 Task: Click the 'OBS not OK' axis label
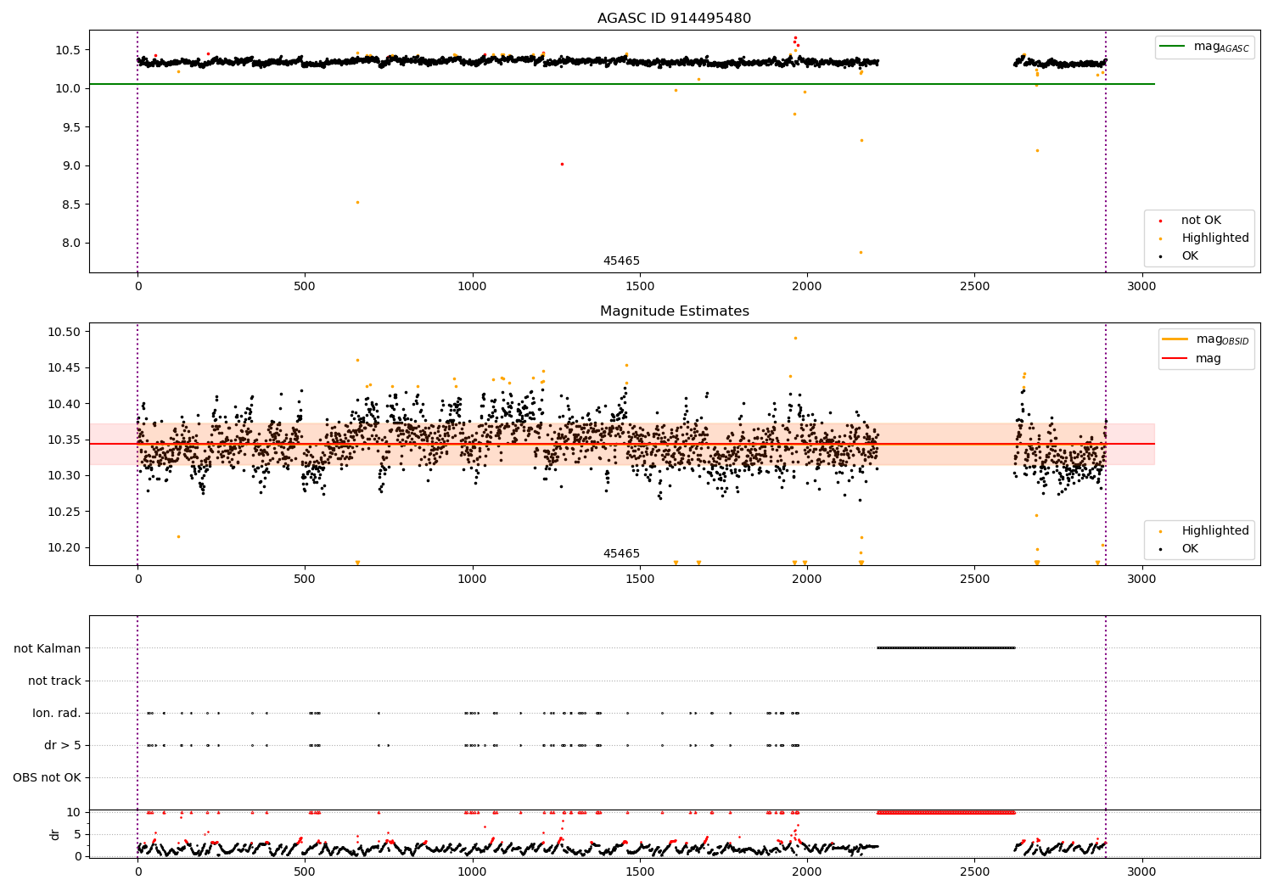pos(47,777)
